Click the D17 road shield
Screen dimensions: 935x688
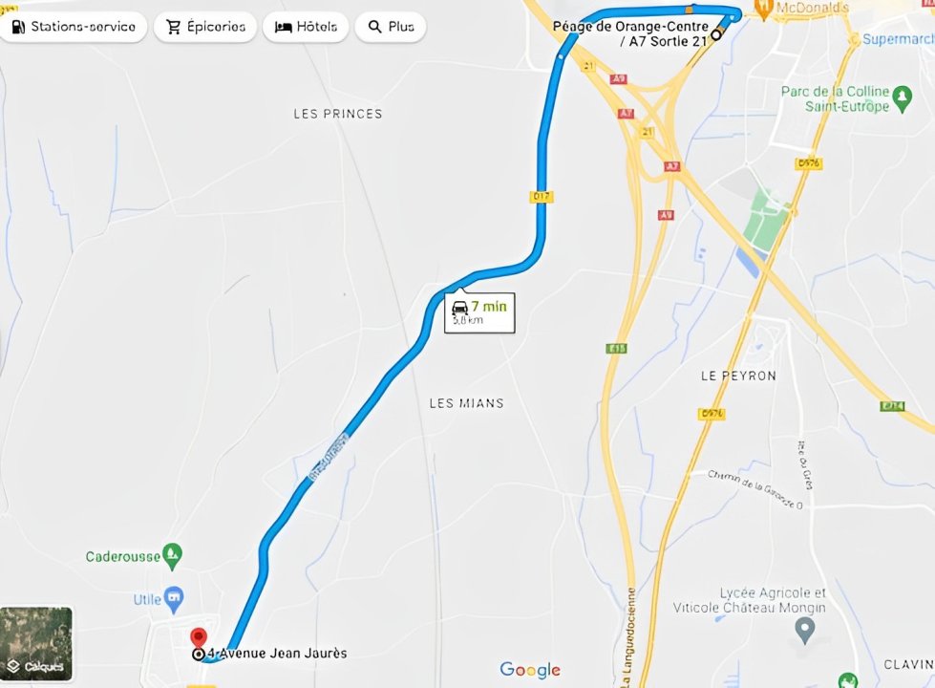[x=542, y=196]
